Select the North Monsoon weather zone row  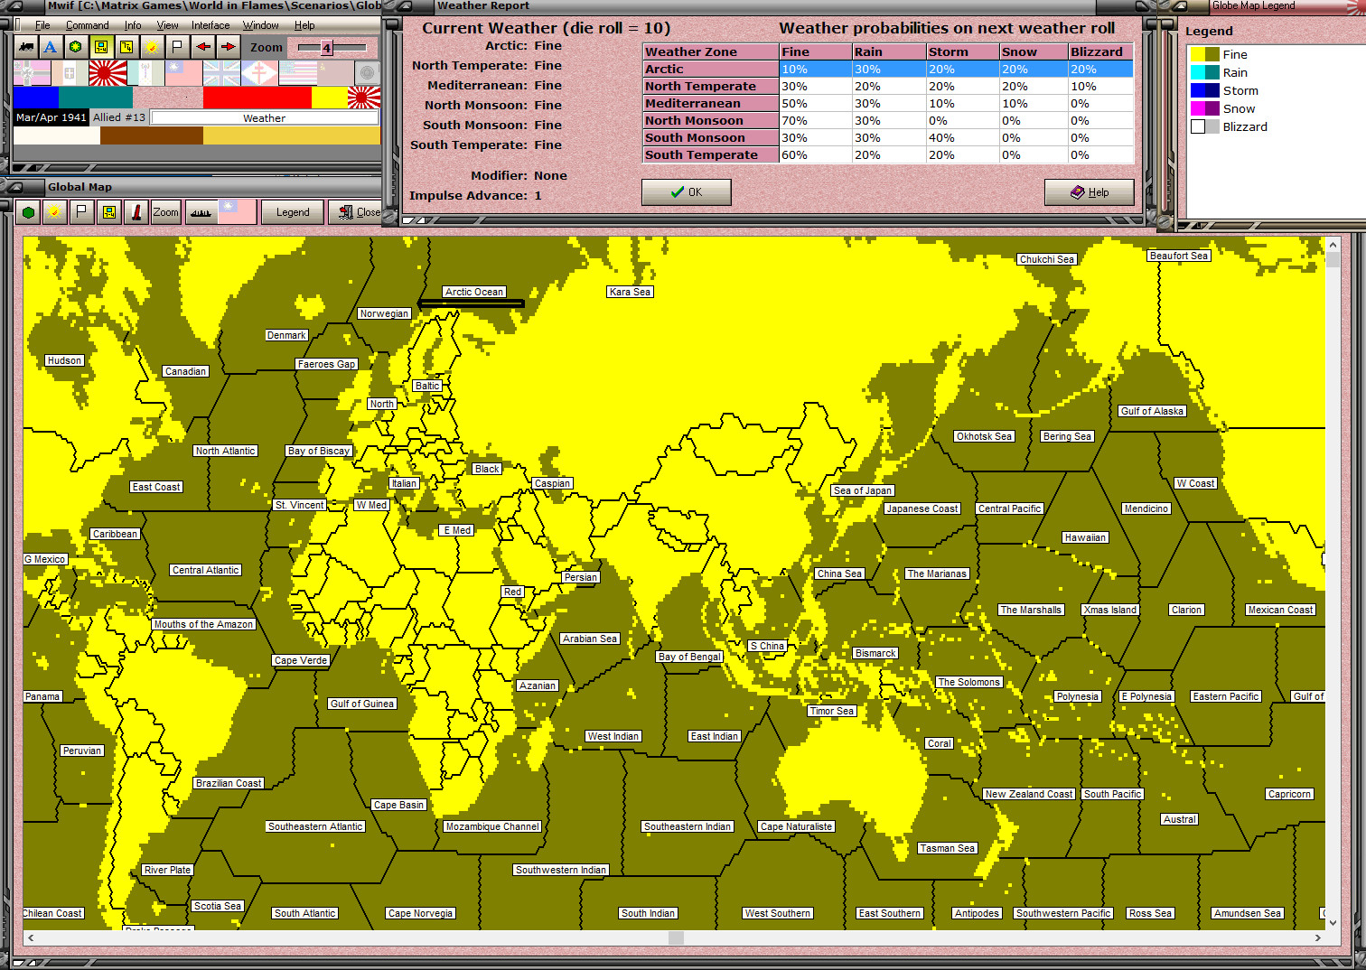(888, 120)
